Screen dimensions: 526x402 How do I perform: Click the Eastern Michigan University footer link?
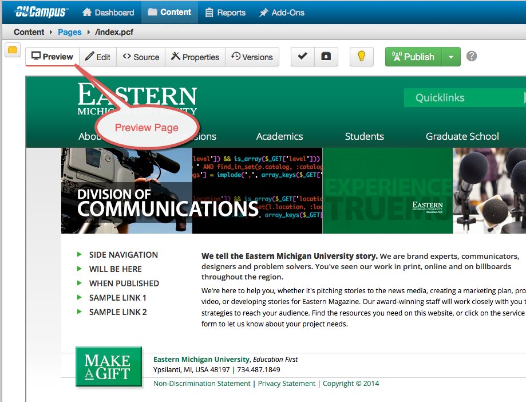point(201,360)
